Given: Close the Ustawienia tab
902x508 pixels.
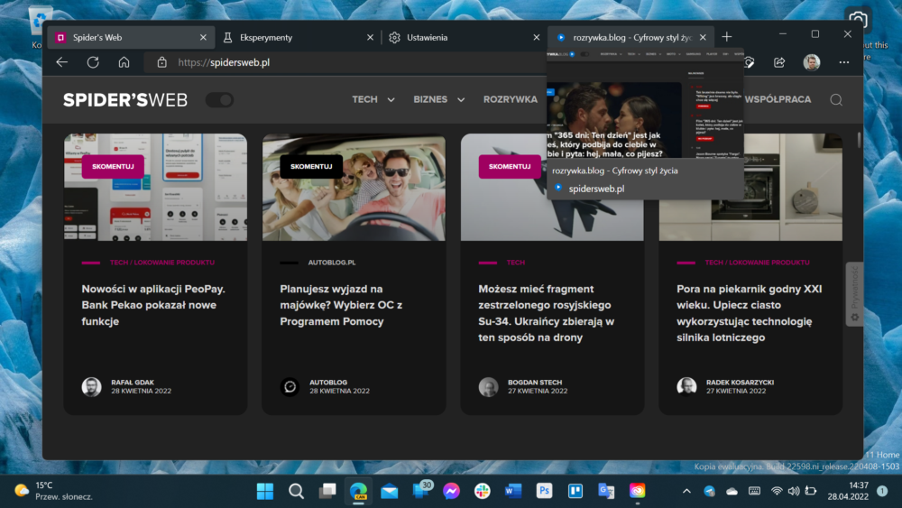Looking at the screenshot, I should [536, 37].
